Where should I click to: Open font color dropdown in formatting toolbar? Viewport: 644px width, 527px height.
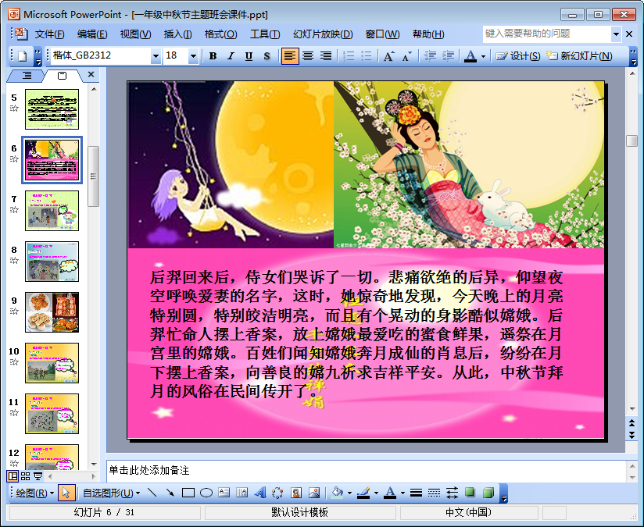tap(484, 56)
